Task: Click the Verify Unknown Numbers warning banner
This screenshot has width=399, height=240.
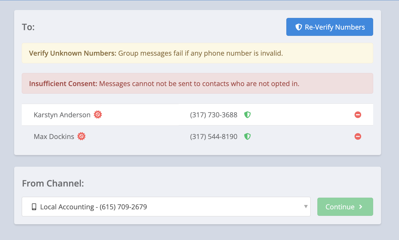Action: [x=197, y=53]
